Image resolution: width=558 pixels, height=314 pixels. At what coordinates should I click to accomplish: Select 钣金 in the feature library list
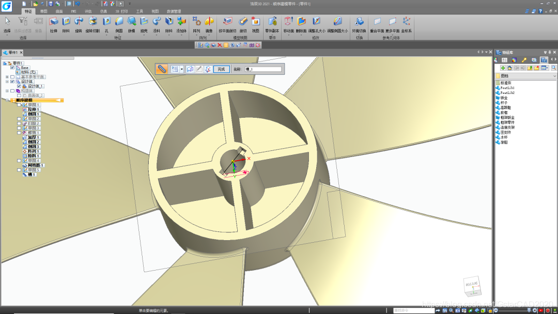pyautogui.click(x=504, y=98)
